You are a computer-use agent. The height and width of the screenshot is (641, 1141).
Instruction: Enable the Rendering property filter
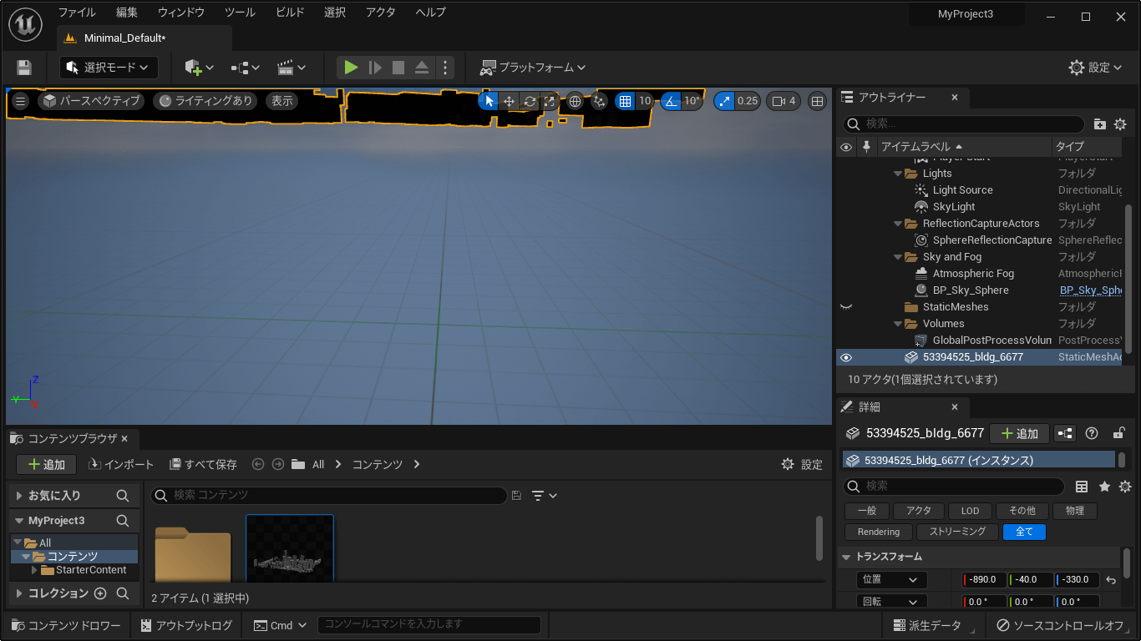pyautogui.click(x=879, y=532)
